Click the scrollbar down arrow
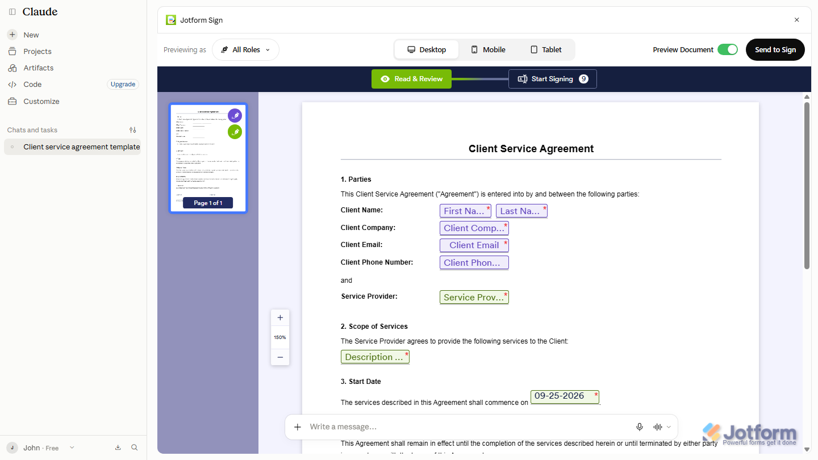This screenshot has width=818, height=460. point(807,449)
